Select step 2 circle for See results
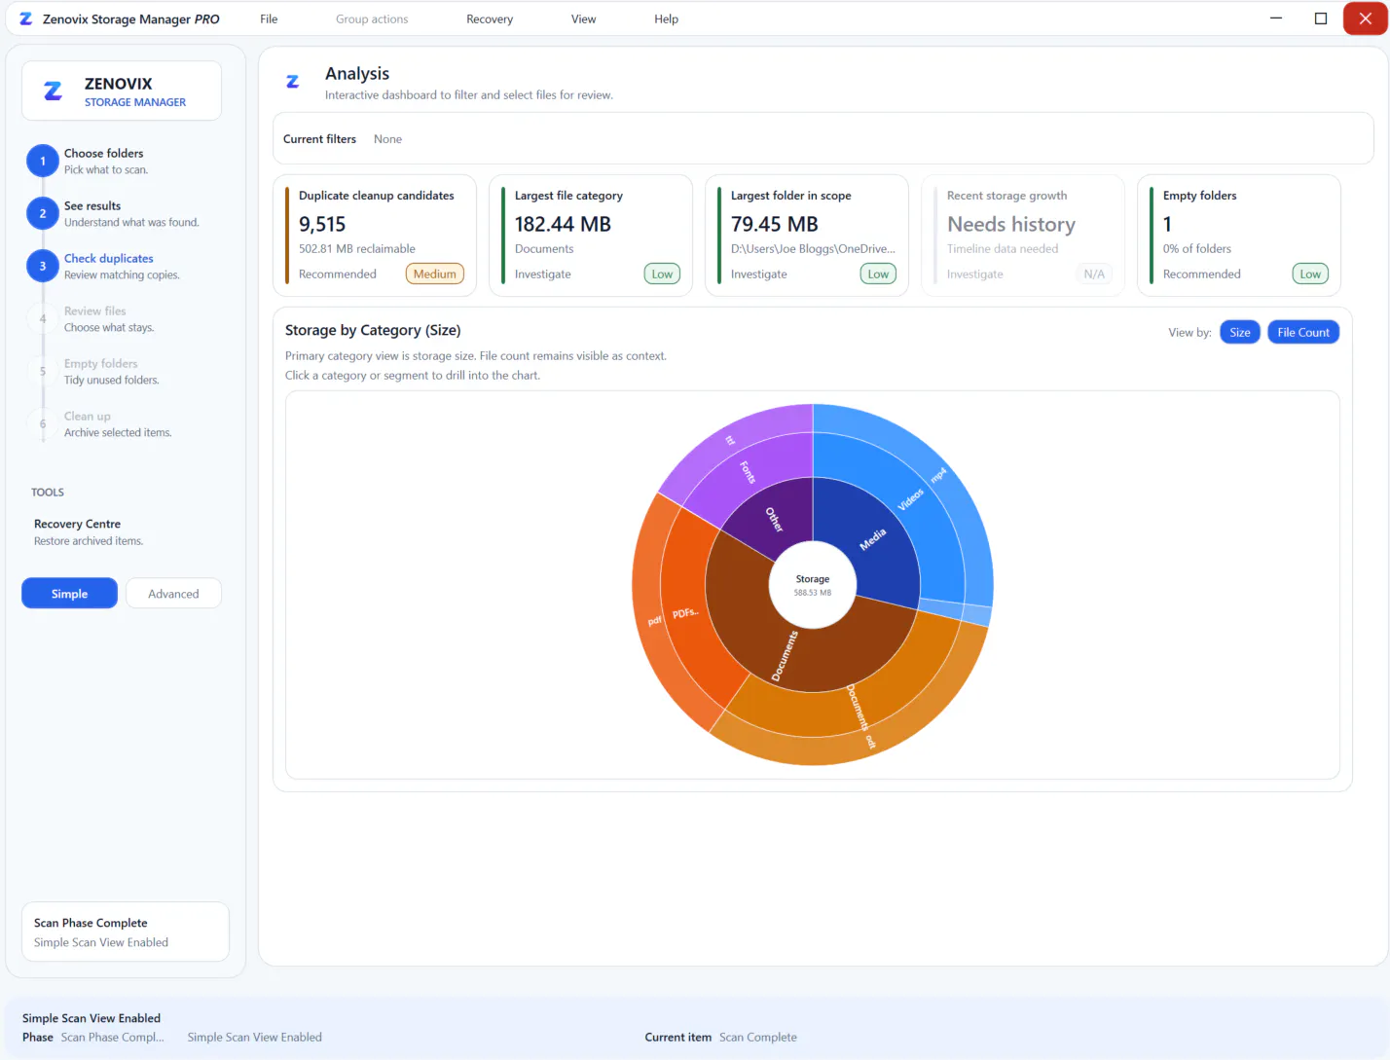The width and height of the screenshot is (1390, 1060). [x=43, y=214]
